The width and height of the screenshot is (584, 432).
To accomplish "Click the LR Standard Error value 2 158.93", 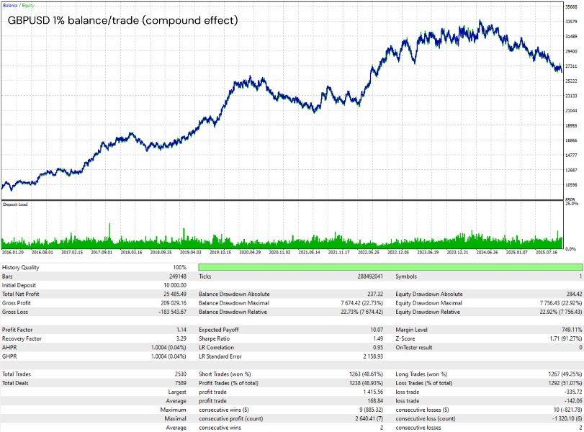I will (x=373, y=356).
